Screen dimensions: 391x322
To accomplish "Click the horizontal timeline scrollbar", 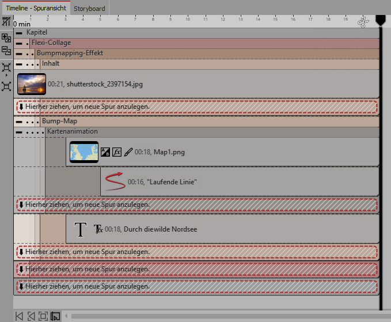I will click(x=231, y=316).
